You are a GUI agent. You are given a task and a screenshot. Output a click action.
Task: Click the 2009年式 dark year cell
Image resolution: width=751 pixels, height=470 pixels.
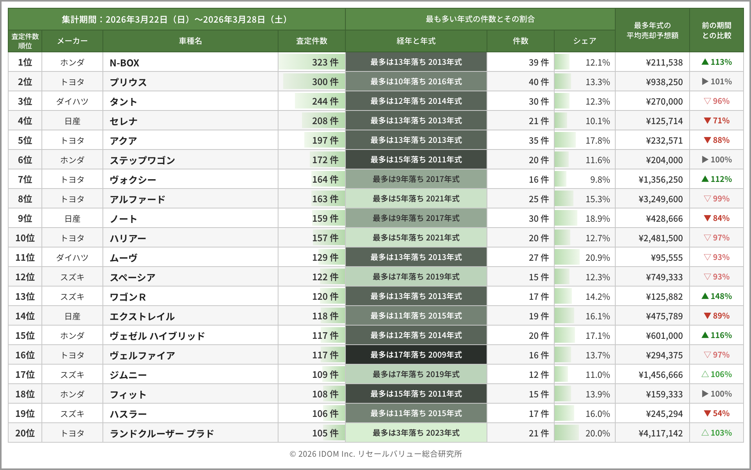pyautogui.click(x=416, y=354)
